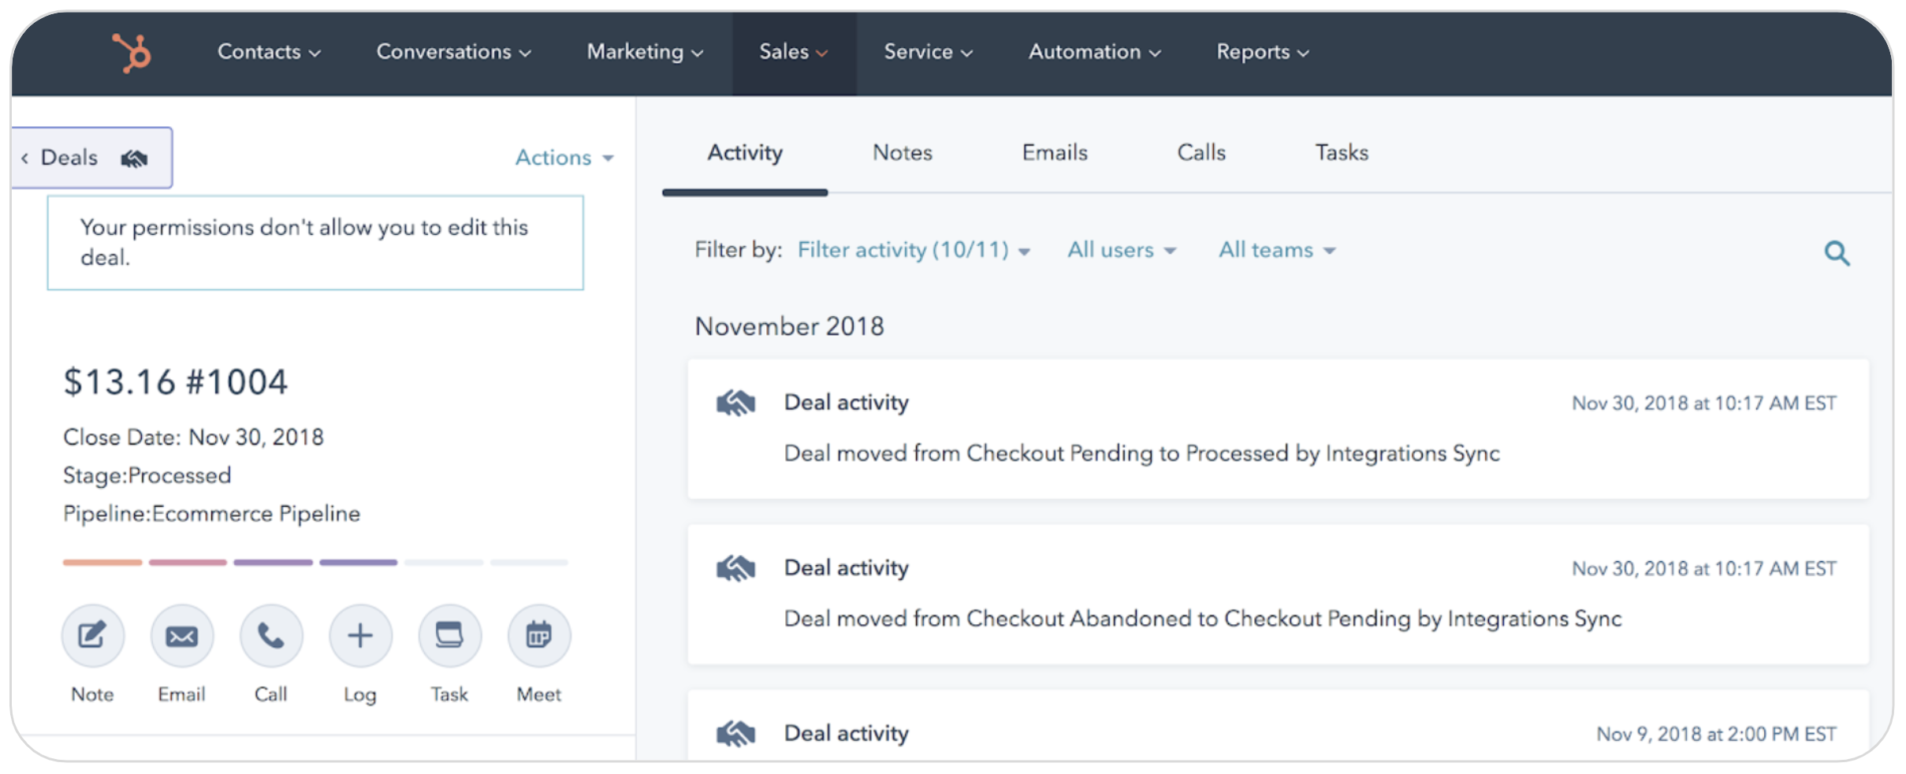Screen dimensions: 1906x774
Task: Open the activity search magnifier icon
Action: tap(1837, 253)
